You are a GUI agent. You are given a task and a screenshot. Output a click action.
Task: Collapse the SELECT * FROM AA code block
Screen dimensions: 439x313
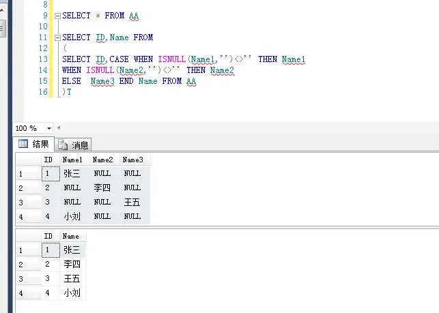coord(57,16)
